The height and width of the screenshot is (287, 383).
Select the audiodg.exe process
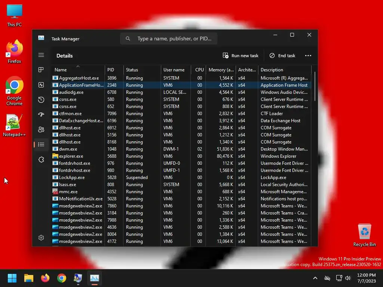coord(181,92)
